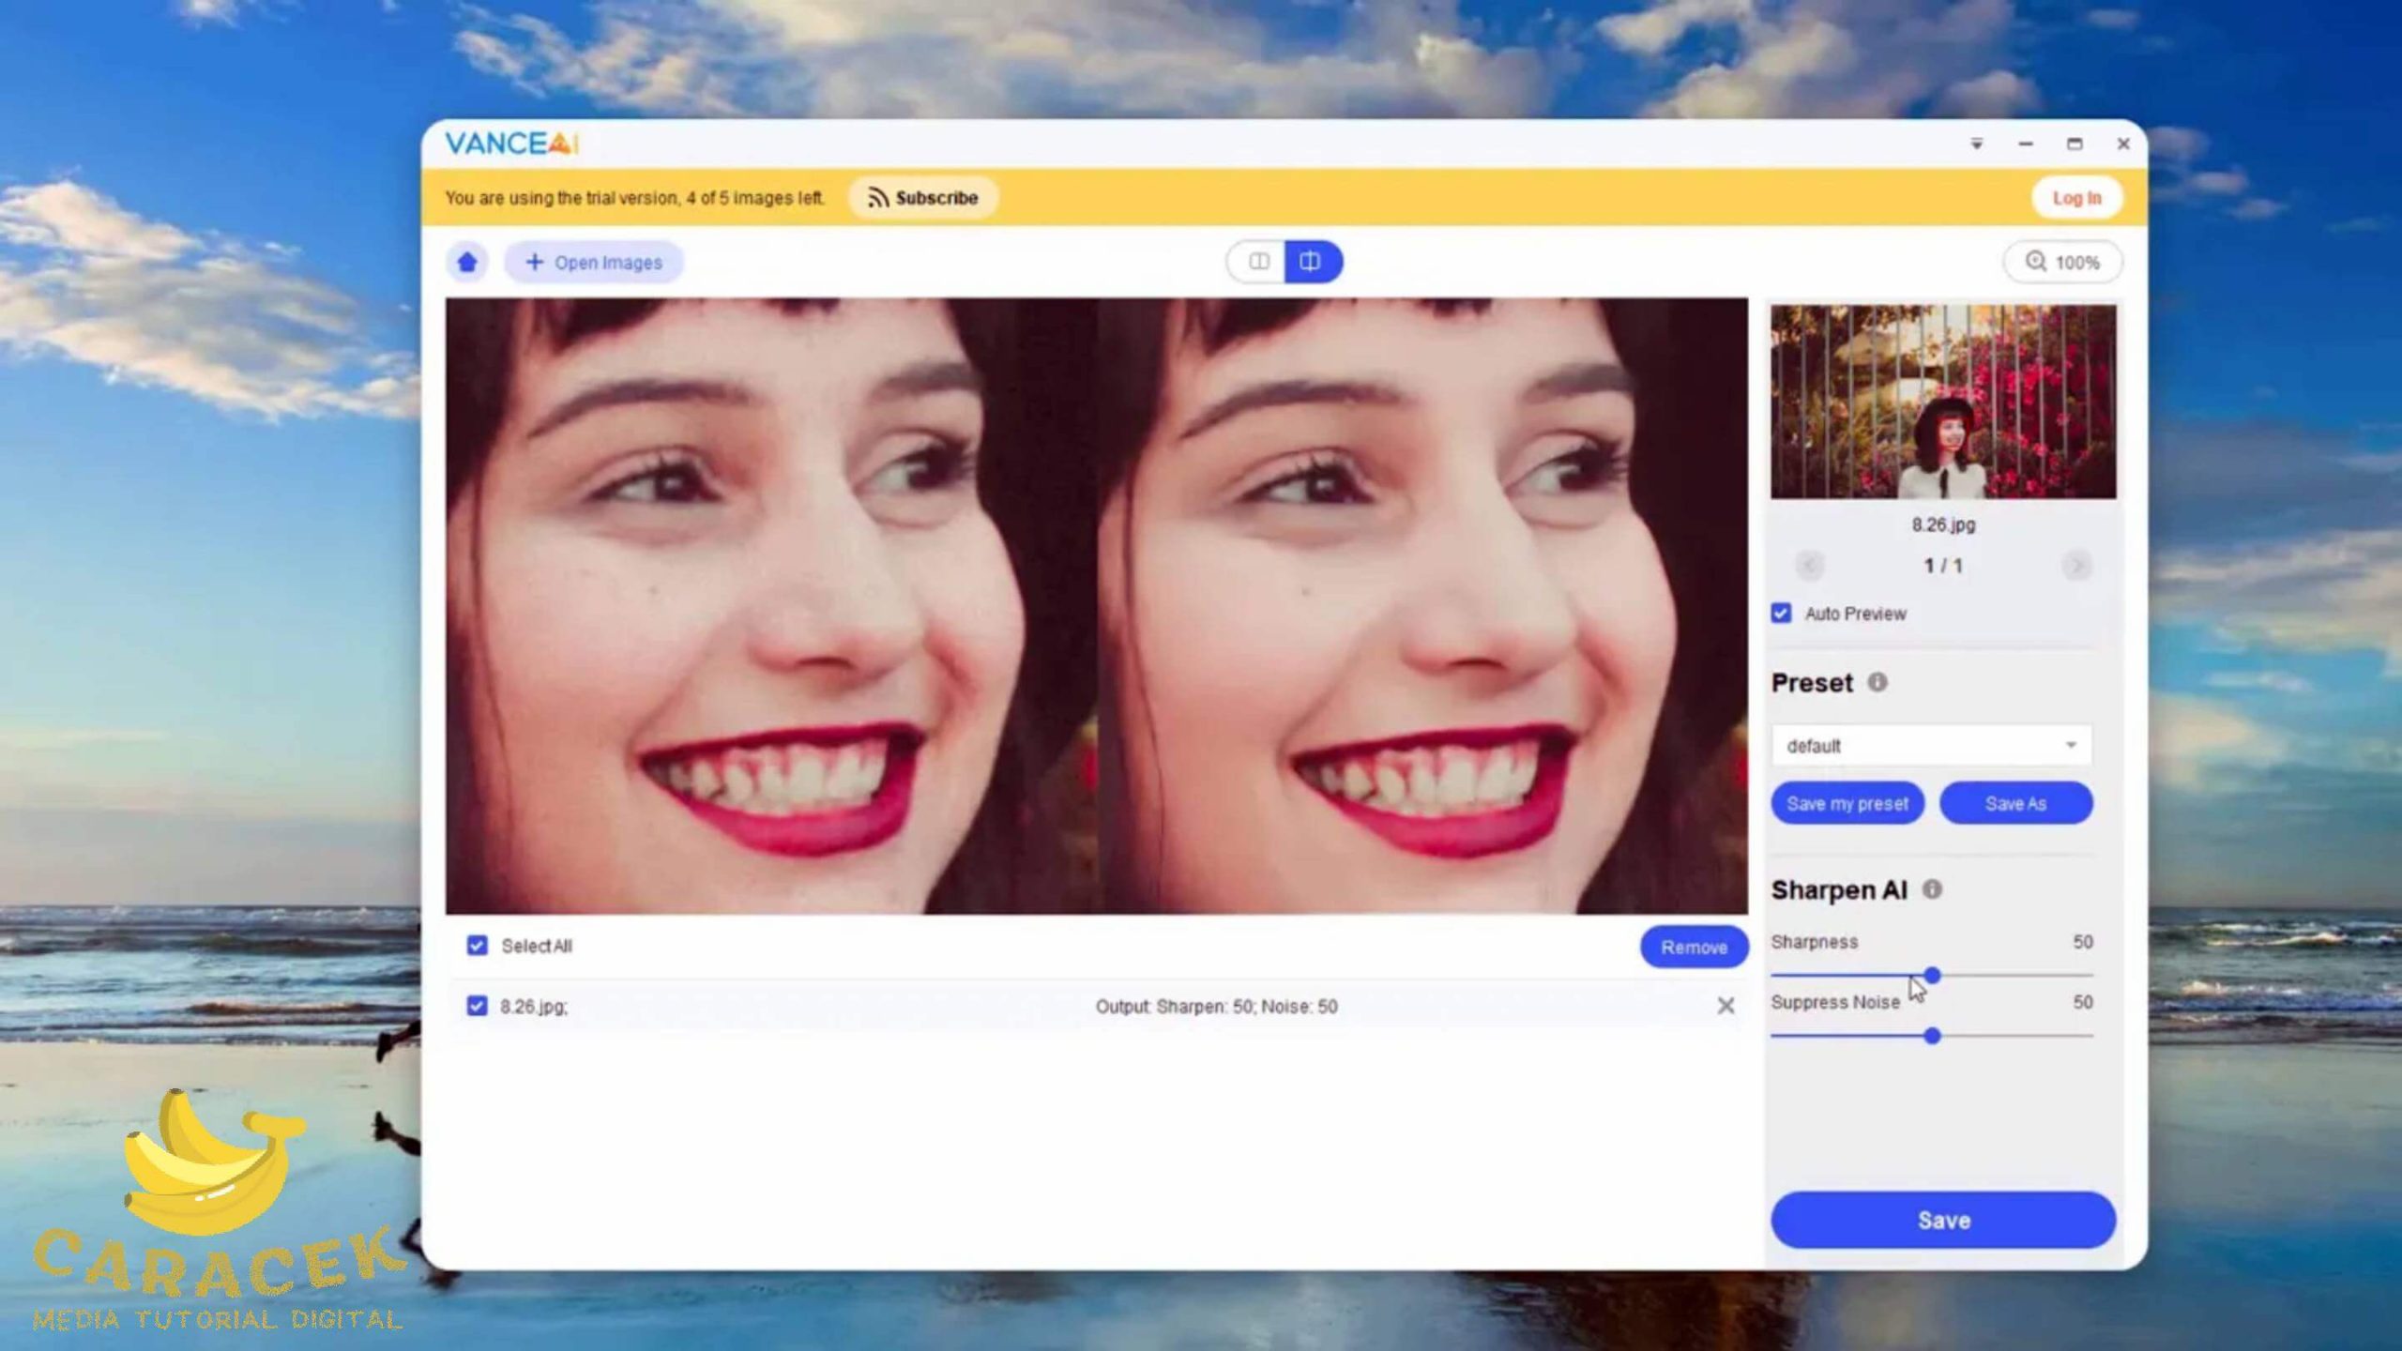Go to previous image arrow

[x=1809, y=566]
